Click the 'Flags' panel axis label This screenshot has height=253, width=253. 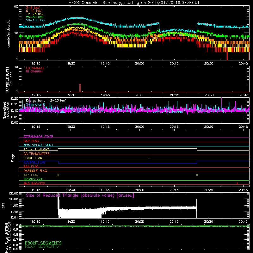(13, 158)
